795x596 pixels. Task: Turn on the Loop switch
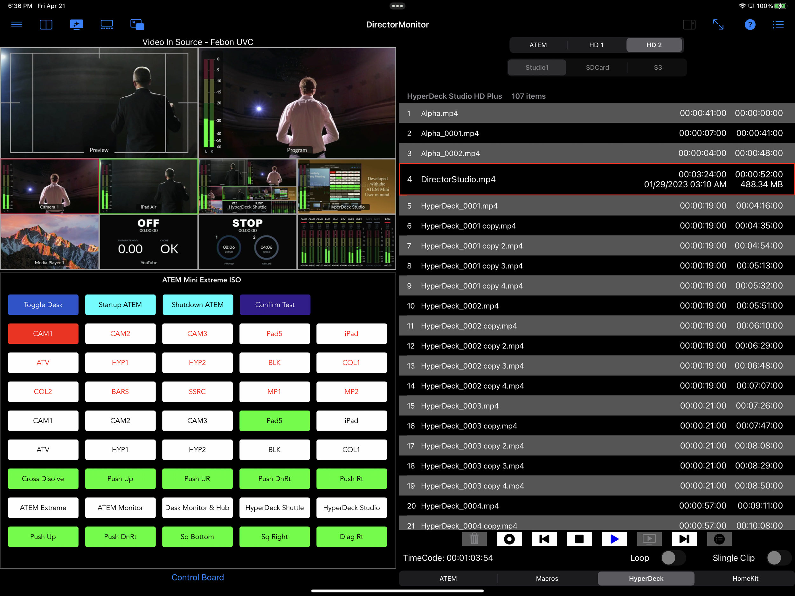pyautogui.click(x=673, y=558)
